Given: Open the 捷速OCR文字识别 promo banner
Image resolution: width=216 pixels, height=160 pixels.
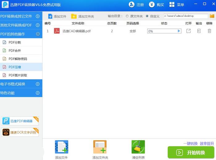Looking at the screenshot, I should pyautogui.click(x=20, y=132).
